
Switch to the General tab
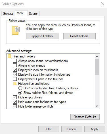8,14
